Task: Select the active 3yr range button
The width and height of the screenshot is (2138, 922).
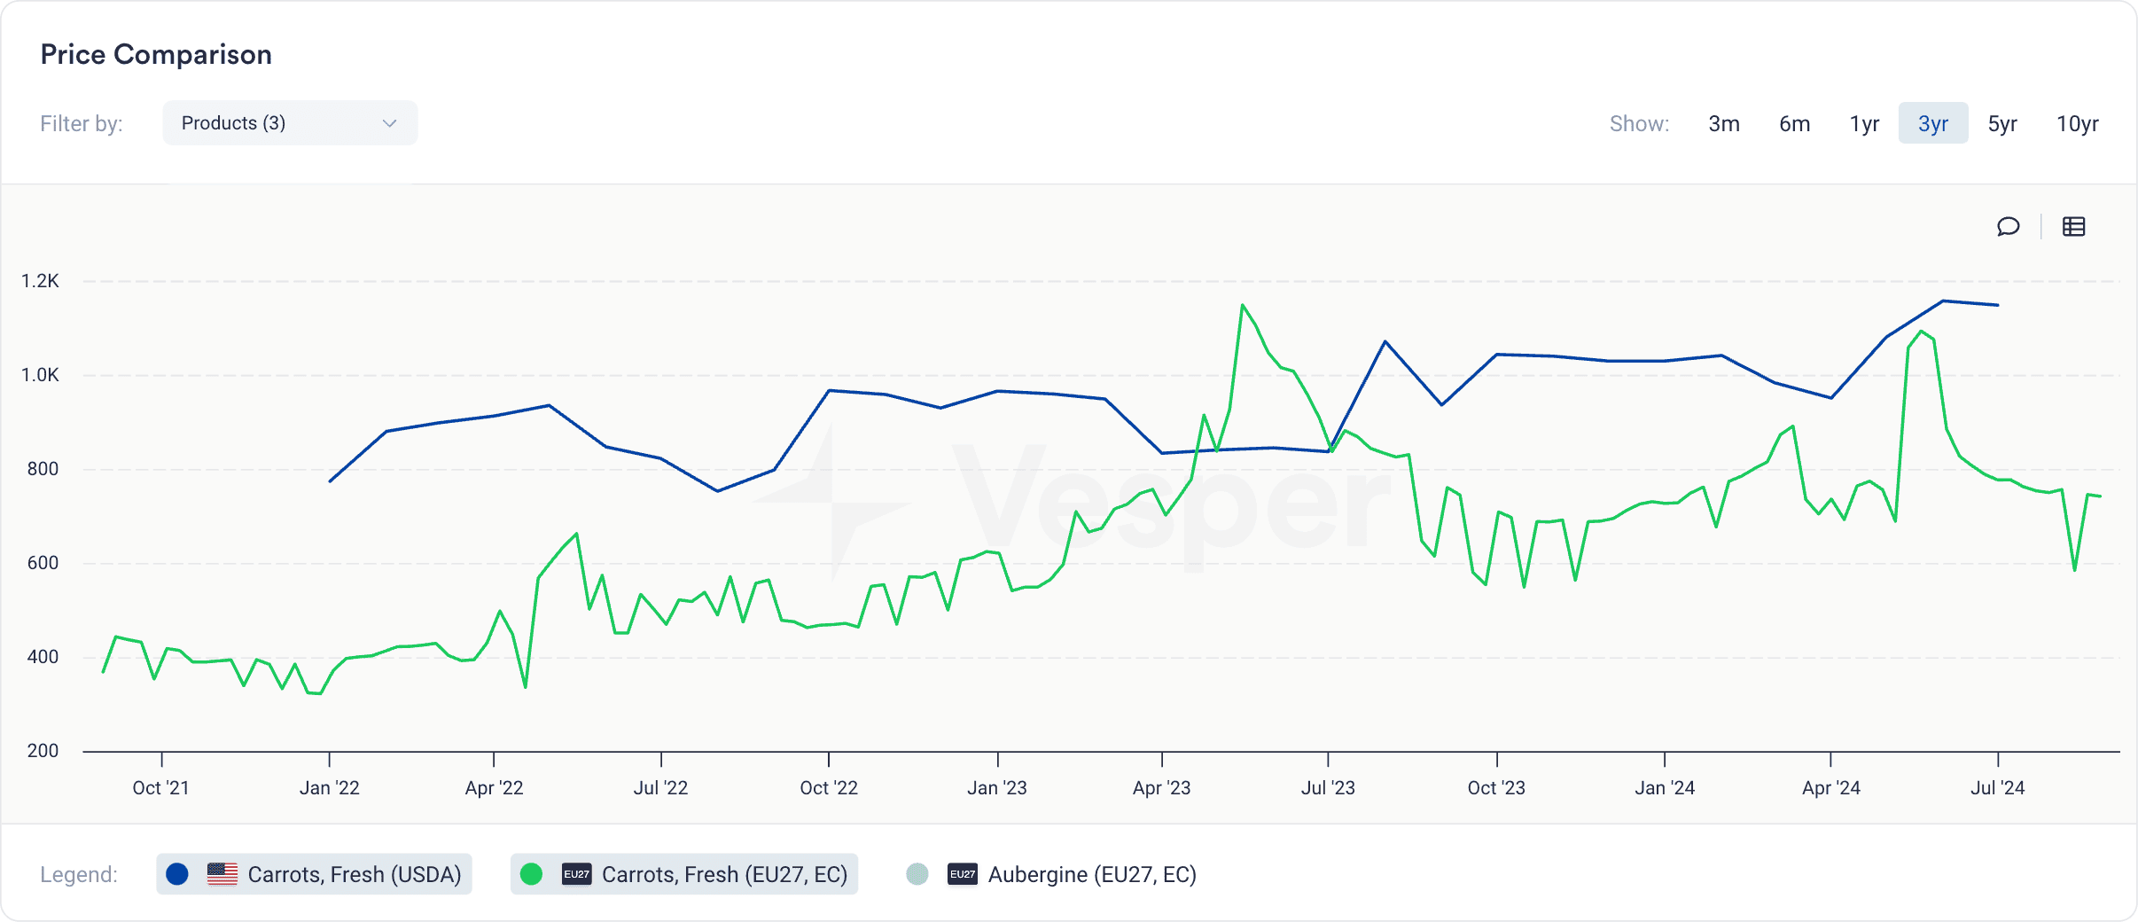Action: (1932, 123)
